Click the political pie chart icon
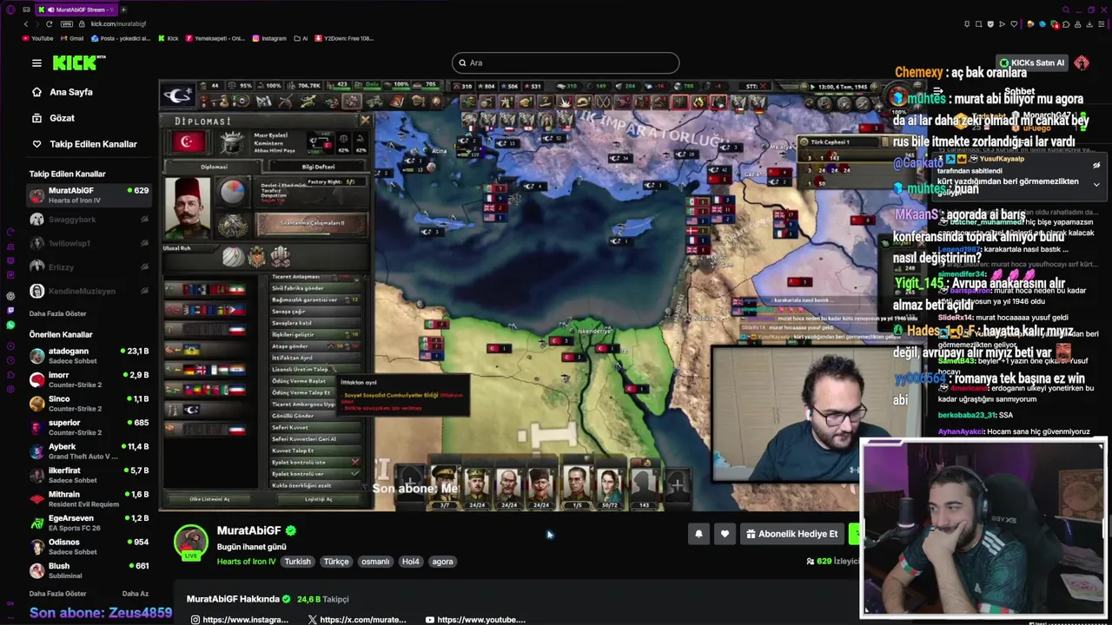This screenshot has width=1112, height=625. (x=232, y=192)
